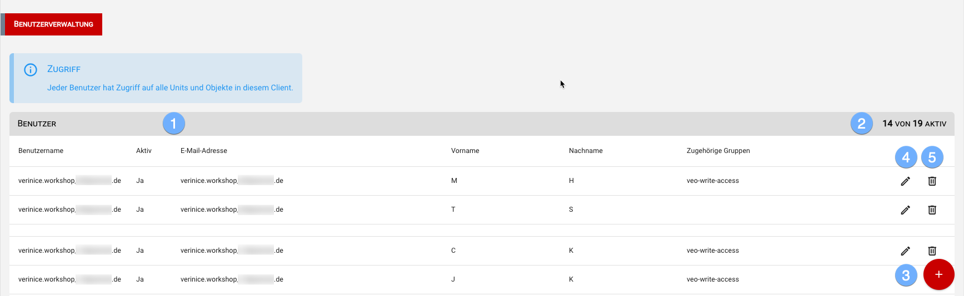
Task: Edit the user with first name T
Action: point(905,210)
